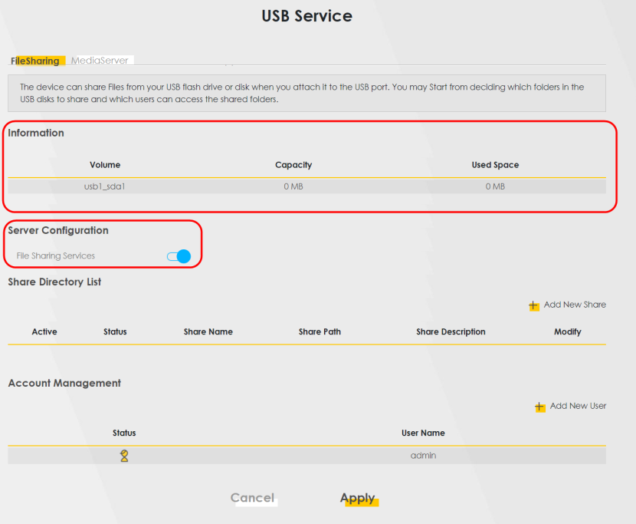Click the Used Space column header
Image resolution: width=636 pixels, height=524 pixels.
(x=495, y=165)
